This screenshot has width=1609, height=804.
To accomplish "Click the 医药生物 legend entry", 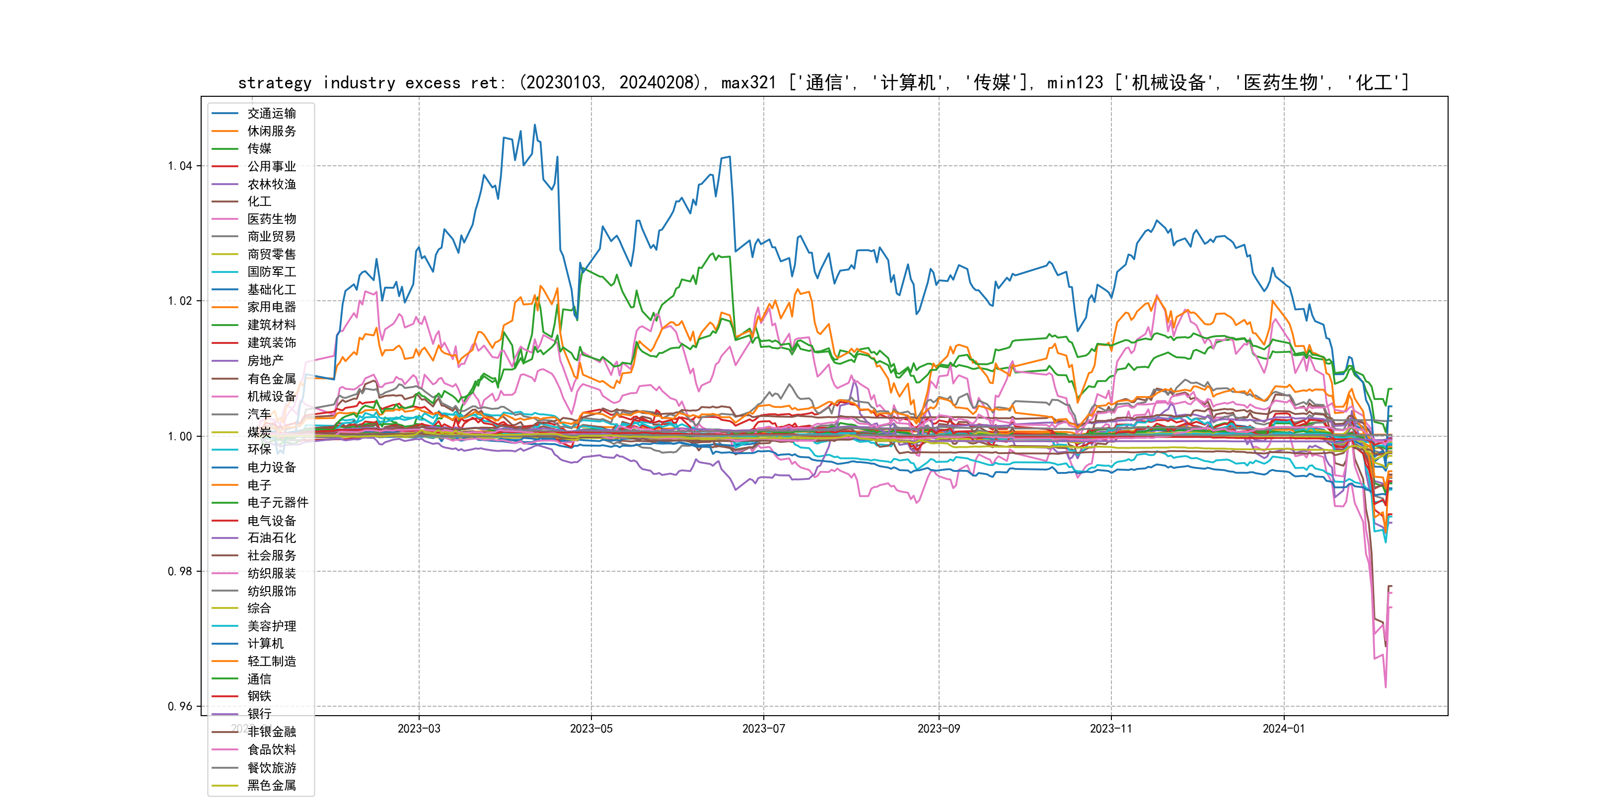I will pyautogui.click(x=271, y=219).
